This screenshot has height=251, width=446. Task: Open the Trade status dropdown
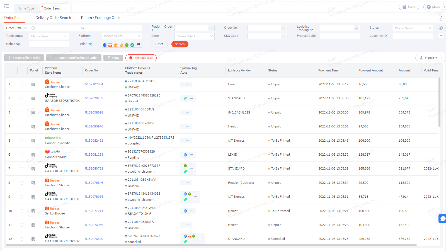(49, 36)
